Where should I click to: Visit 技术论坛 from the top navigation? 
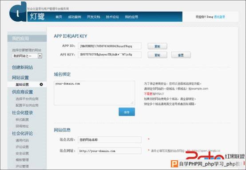[112, 17]
